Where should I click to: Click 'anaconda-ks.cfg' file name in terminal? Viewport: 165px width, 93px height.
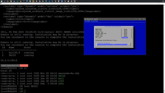point(69,73)
